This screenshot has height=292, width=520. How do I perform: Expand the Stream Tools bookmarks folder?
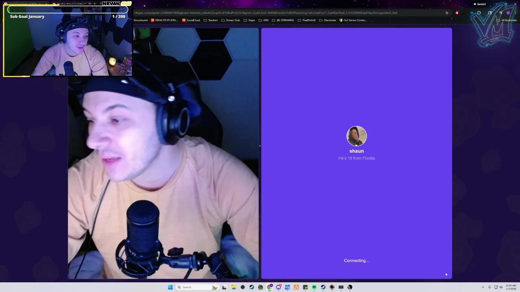pos(231,20)
